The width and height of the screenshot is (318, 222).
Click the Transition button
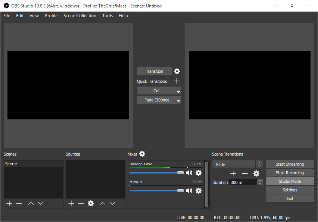[155, 71]
